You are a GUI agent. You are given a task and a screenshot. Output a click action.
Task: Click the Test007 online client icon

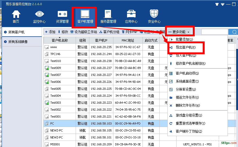pyautogui.click(x=47, y=75)
